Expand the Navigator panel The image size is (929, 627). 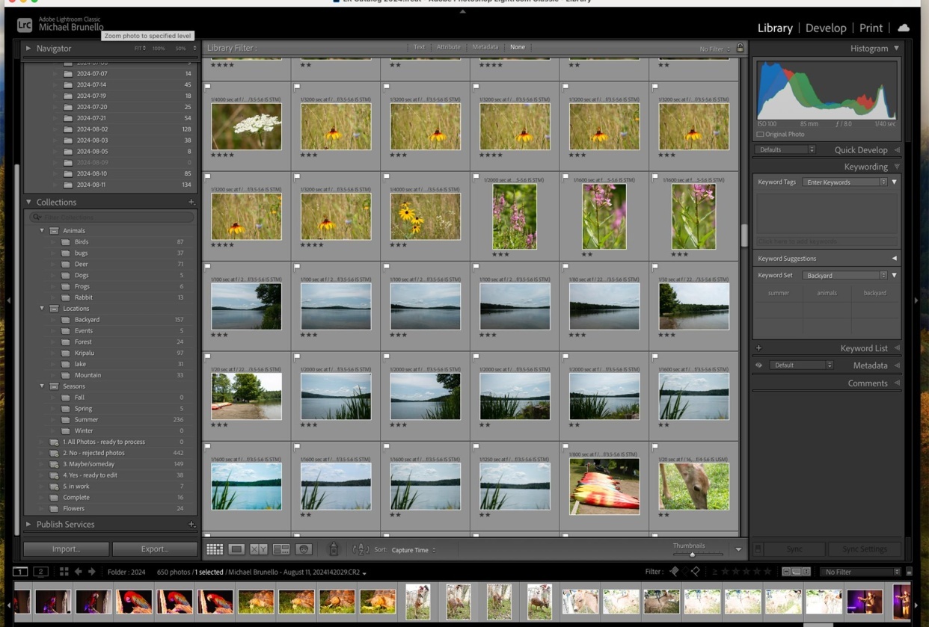coord(28,48)
